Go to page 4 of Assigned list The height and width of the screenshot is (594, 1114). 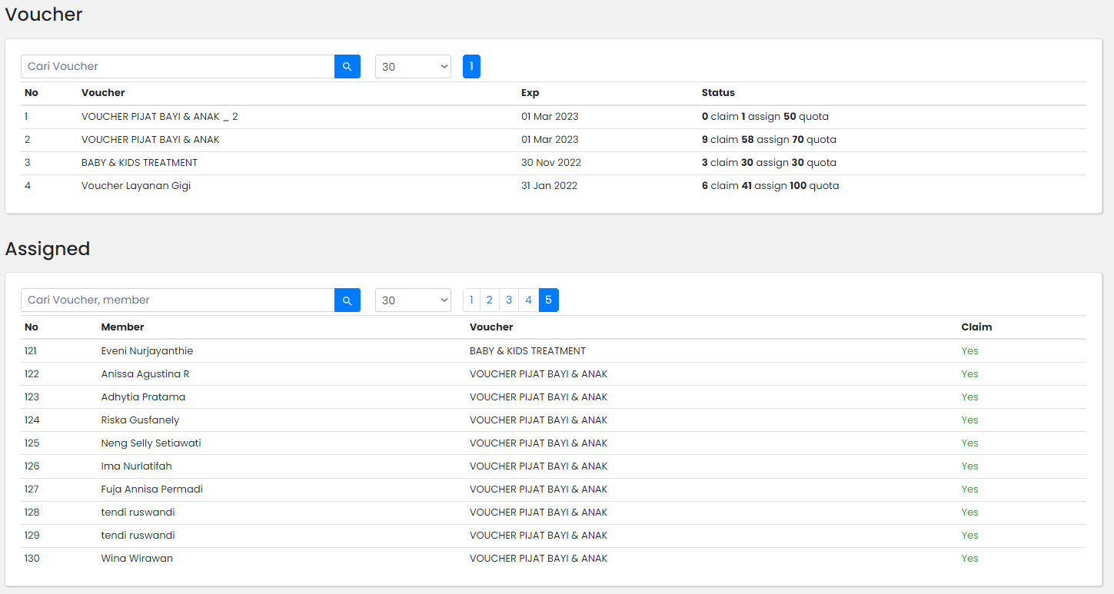tap(528, 300)
